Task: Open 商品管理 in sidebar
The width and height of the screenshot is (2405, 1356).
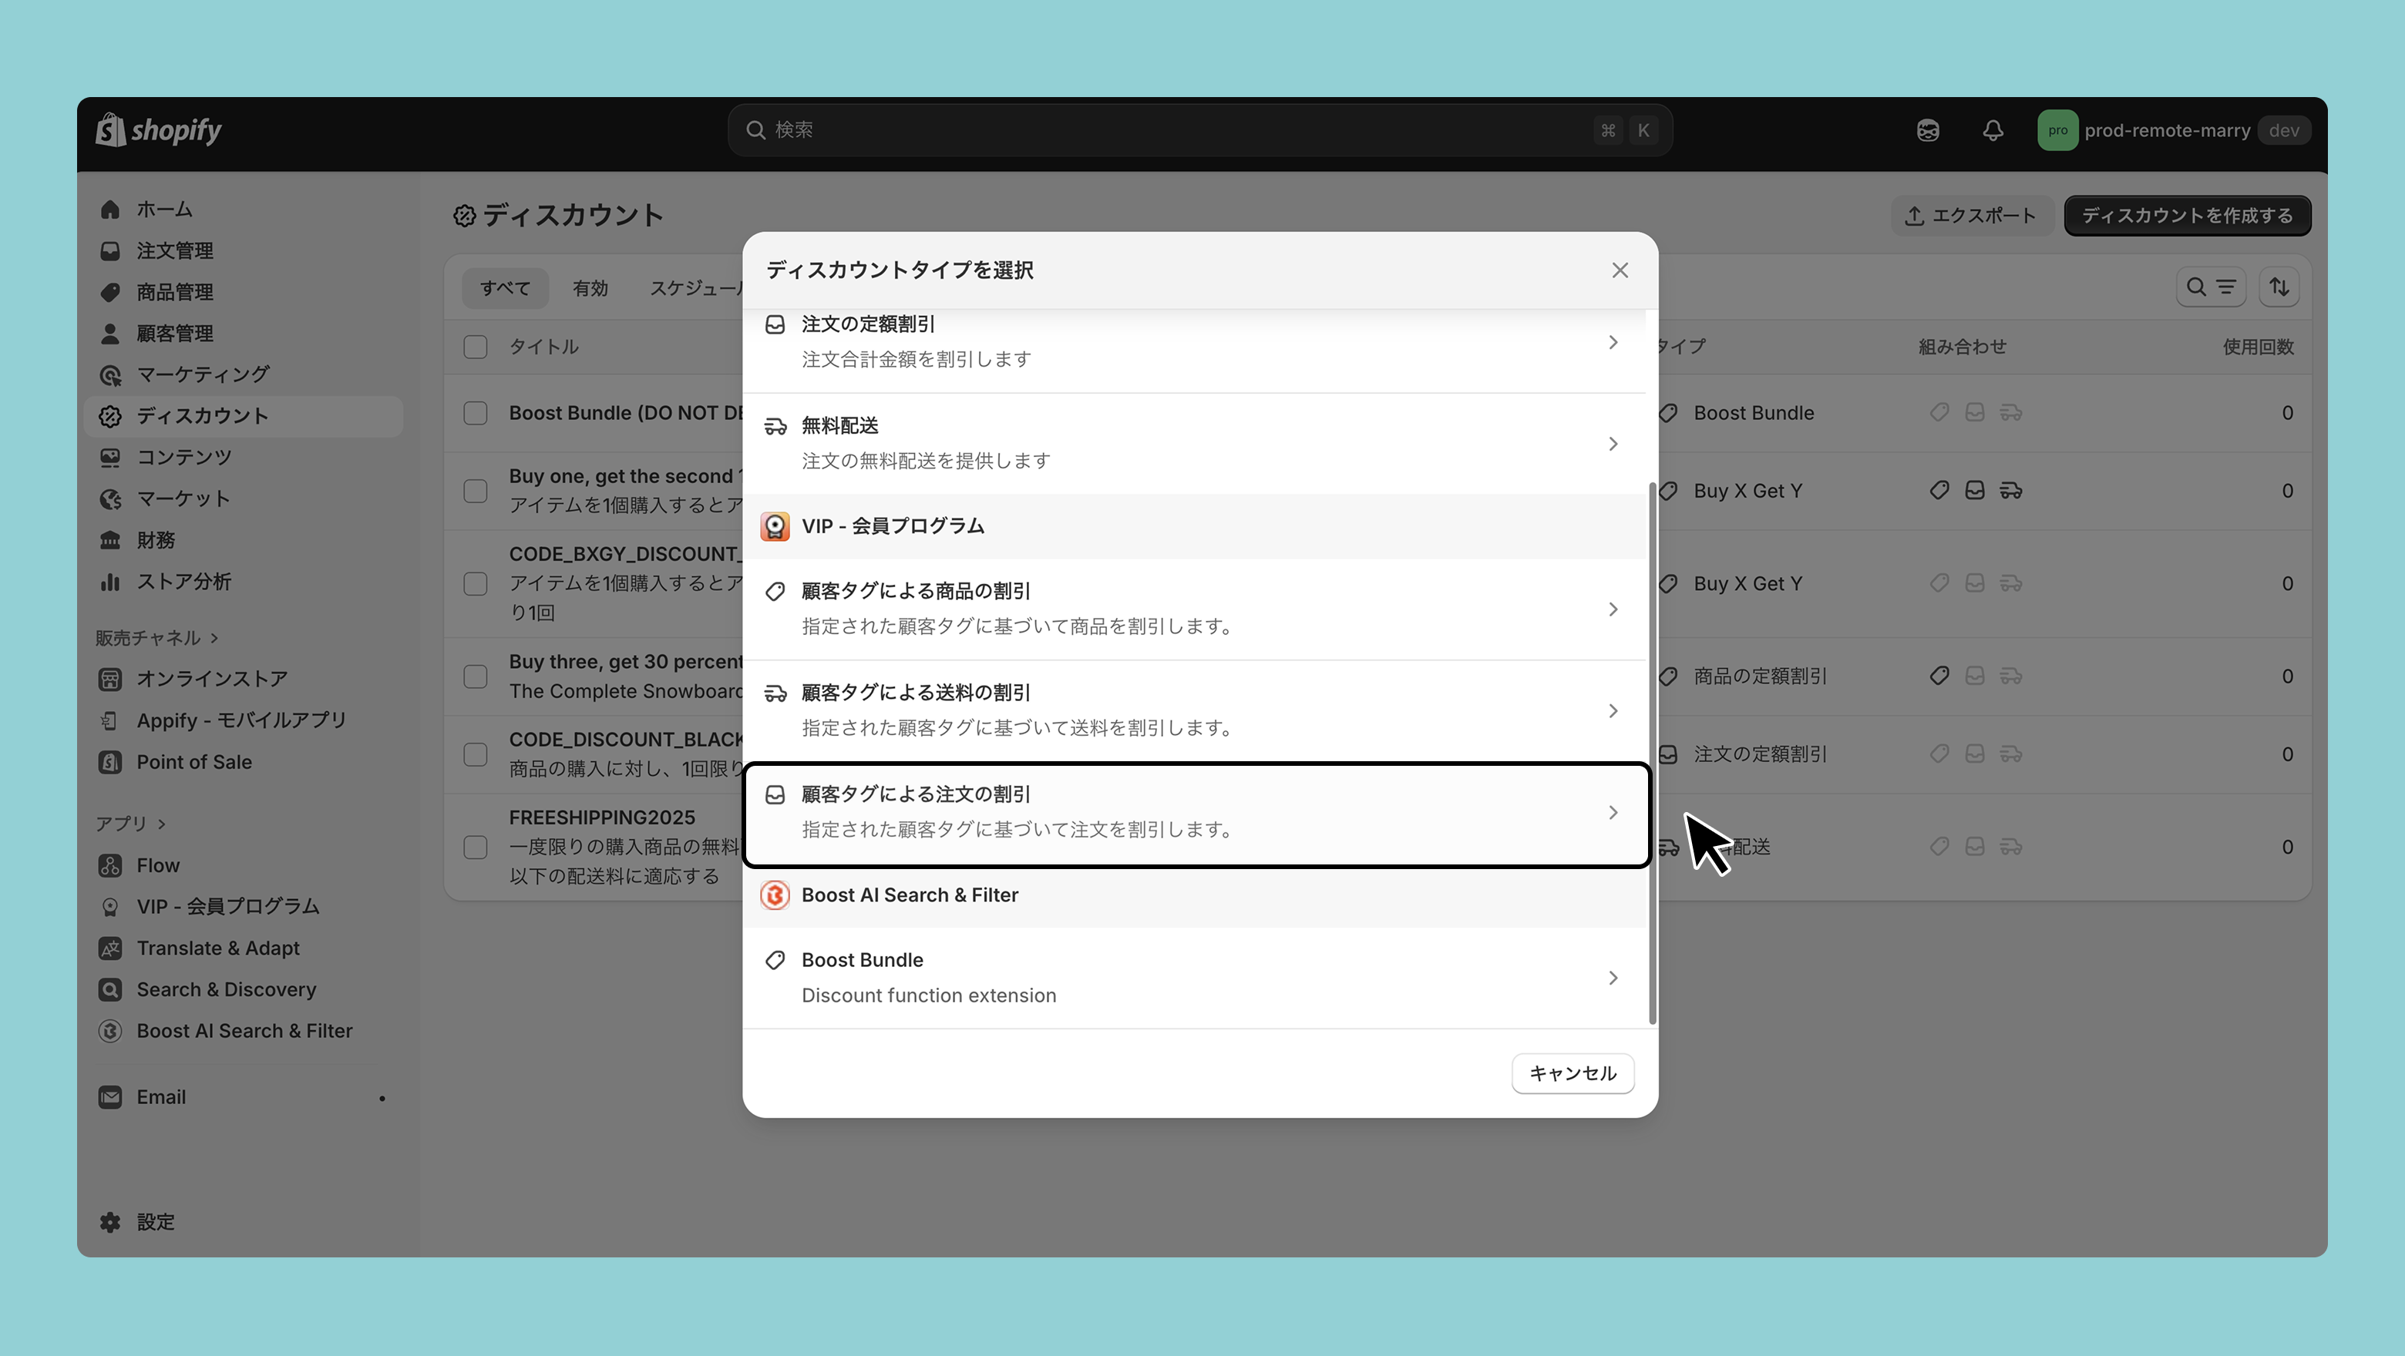Action: coord(243,292)
